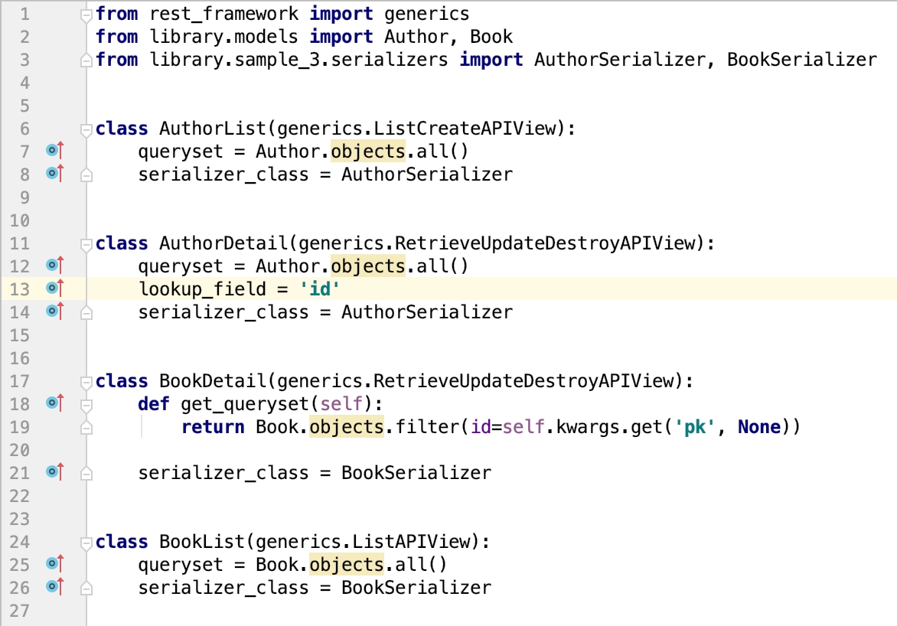Click override marker beside AuthorList serializer_class line 8
Image resolution: width=897 pixels, height=626 pixels.
pyautogui.click(x=54, y=174)
